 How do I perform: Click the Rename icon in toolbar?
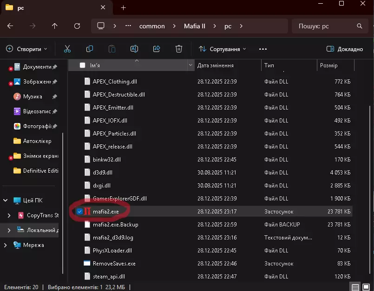[x=134, y=49]
